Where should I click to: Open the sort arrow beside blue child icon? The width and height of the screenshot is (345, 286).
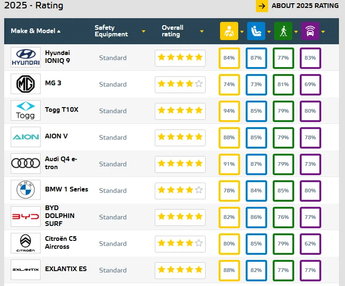pyautogui.click(x=269, y=32)
